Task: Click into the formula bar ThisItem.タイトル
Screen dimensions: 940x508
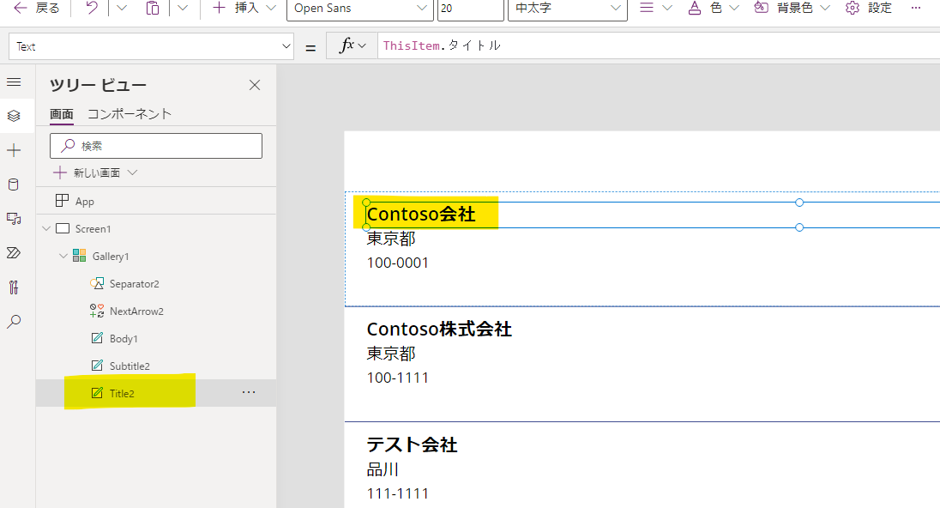Action: coord(658,45)
